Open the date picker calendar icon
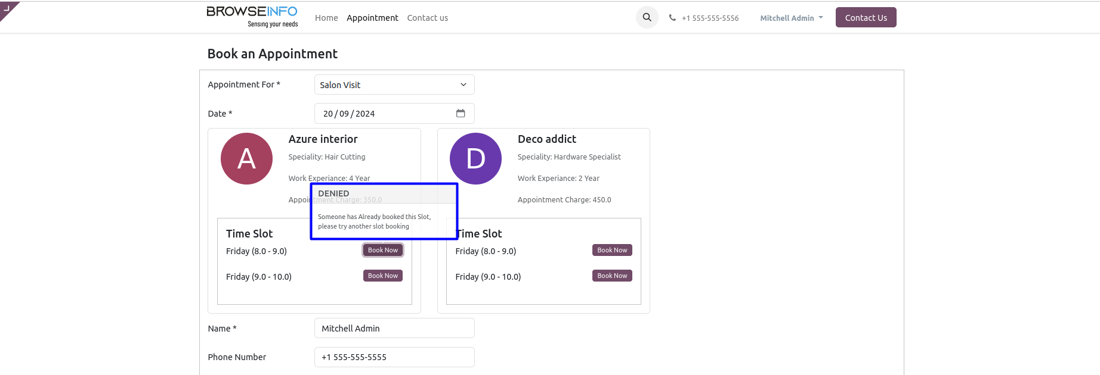 pyautogui.click(x=461, y=113)
